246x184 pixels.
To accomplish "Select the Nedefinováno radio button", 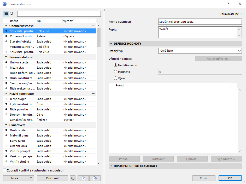I will 115,65.
